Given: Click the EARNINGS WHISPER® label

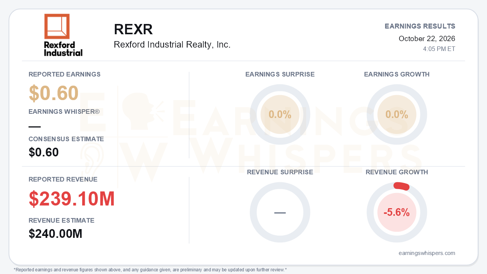Looking at the screenshot, I should click(64, 112).
